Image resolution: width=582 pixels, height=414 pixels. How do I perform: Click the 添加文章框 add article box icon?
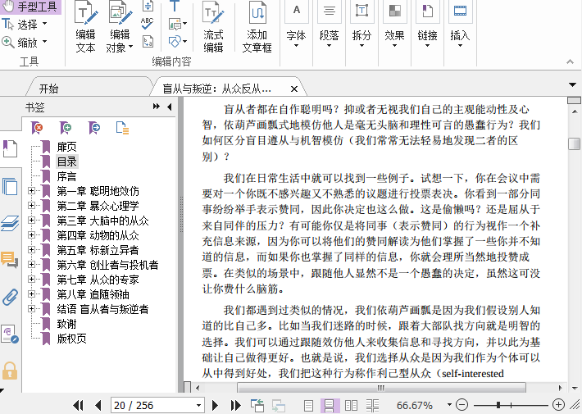(x=257, y=27)
